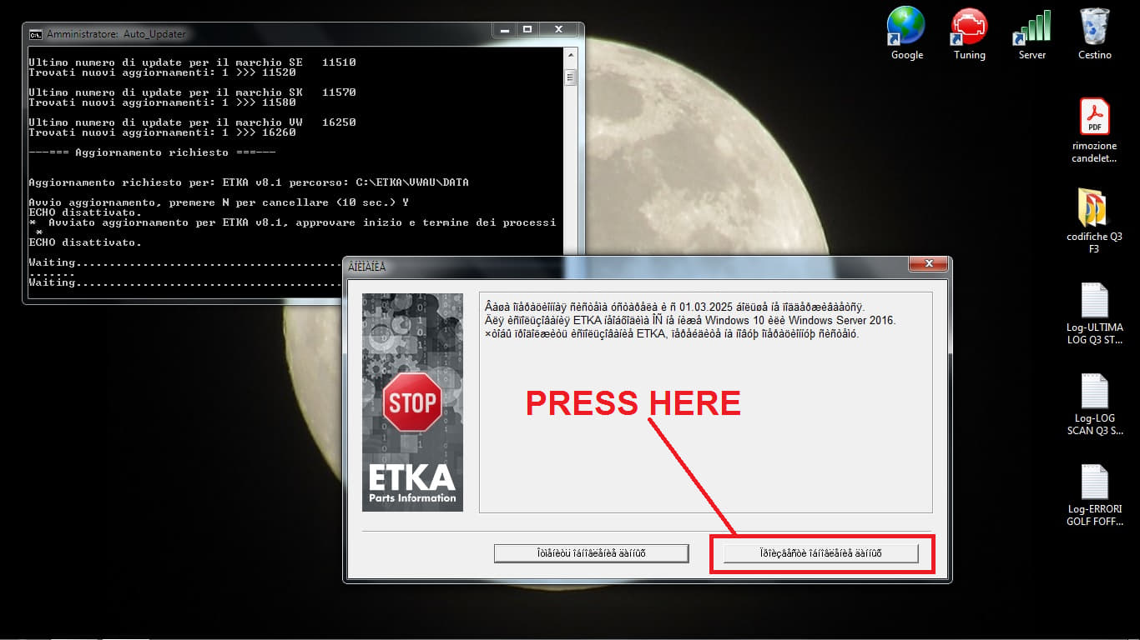This screenshot has width=1140, height=640.
Task: Click the console scrollbar up arrow
Action: 571,57
